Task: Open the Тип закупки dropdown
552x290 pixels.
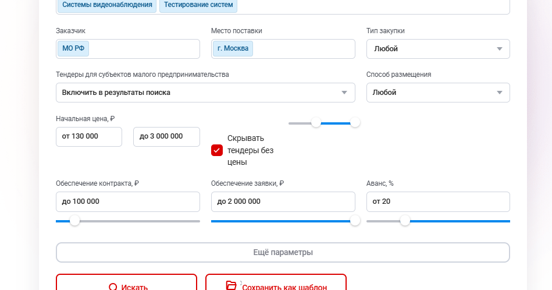Action: [x=437, y=49]
